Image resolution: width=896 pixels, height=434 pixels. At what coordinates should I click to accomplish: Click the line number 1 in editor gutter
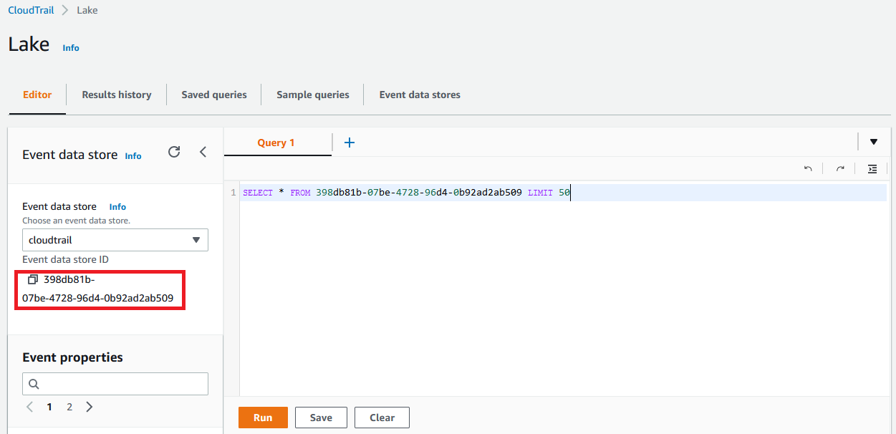233,193
